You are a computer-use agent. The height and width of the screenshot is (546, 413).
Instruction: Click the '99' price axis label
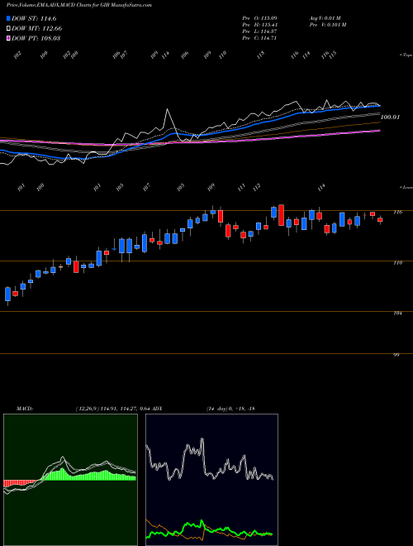396,355
